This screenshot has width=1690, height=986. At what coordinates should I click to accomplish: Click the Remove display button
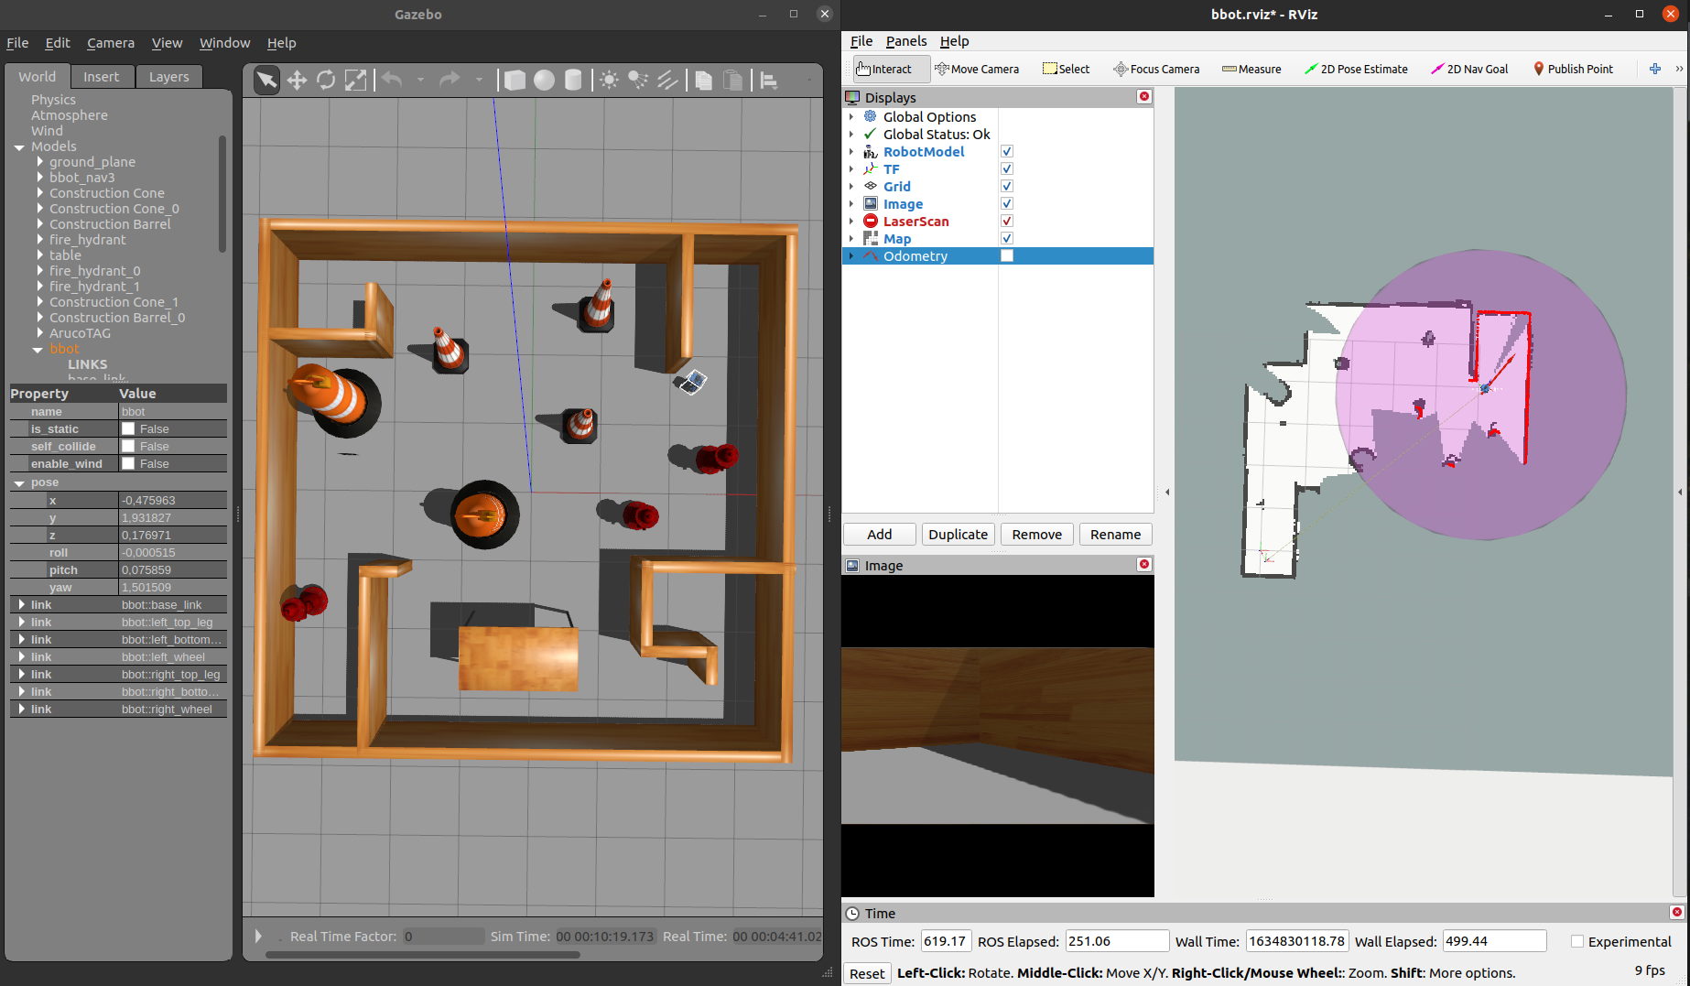tap(1037, 535)
